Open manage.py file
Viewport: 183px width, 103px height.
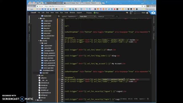click(44, 85)
